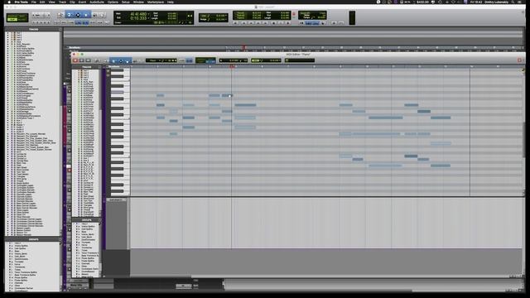This screenshot has width=530, height=298.
Task: Click the output level meter in main toolbar
Action: click(x=352, y=17)
